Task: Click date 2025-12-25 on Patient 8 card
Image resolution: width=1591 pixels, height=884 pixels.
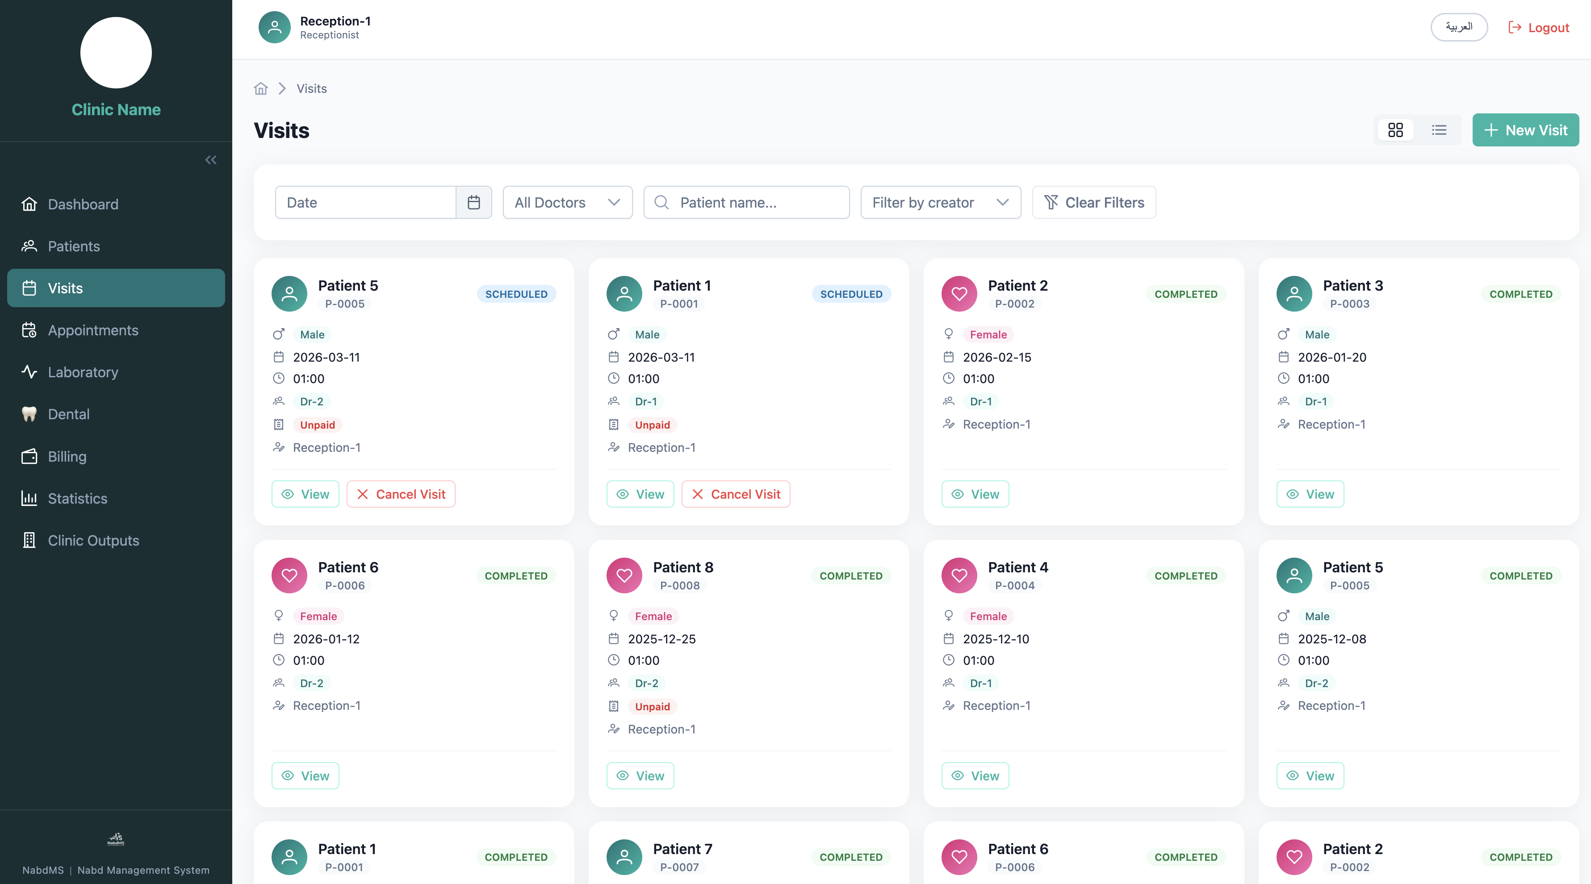Action: click(662, 639)
